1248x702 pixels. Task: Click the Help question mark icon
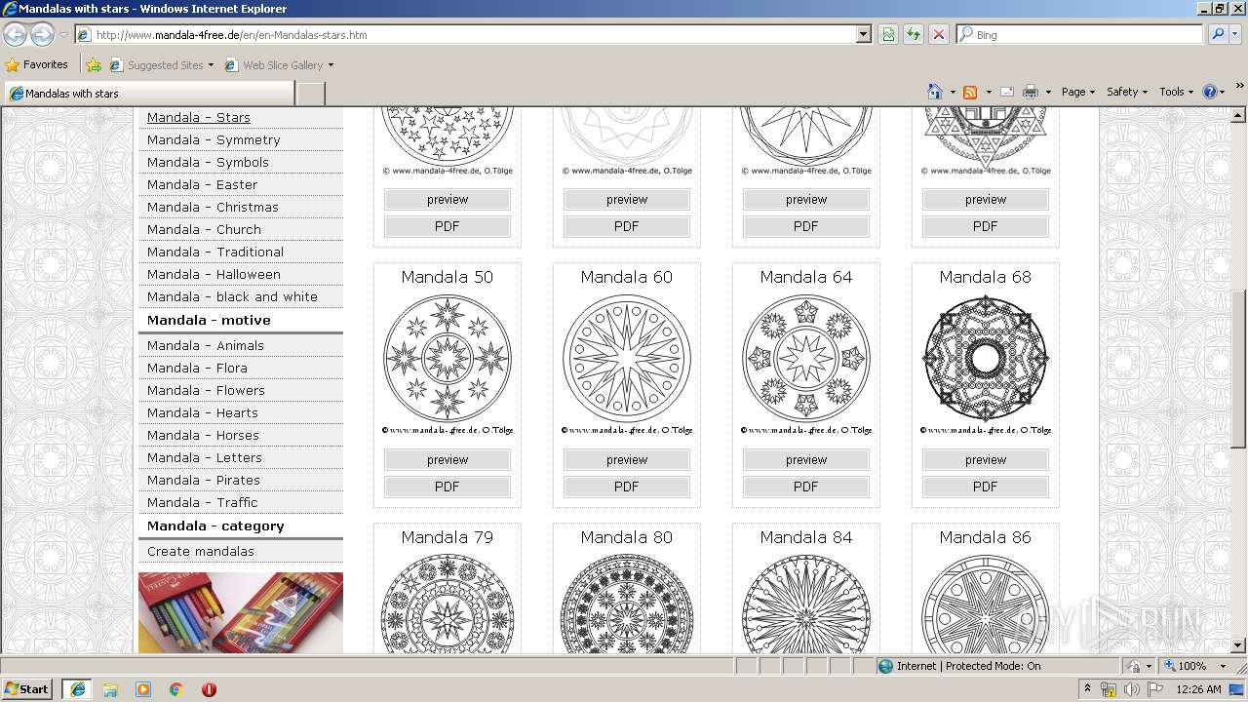[1210, 92]
